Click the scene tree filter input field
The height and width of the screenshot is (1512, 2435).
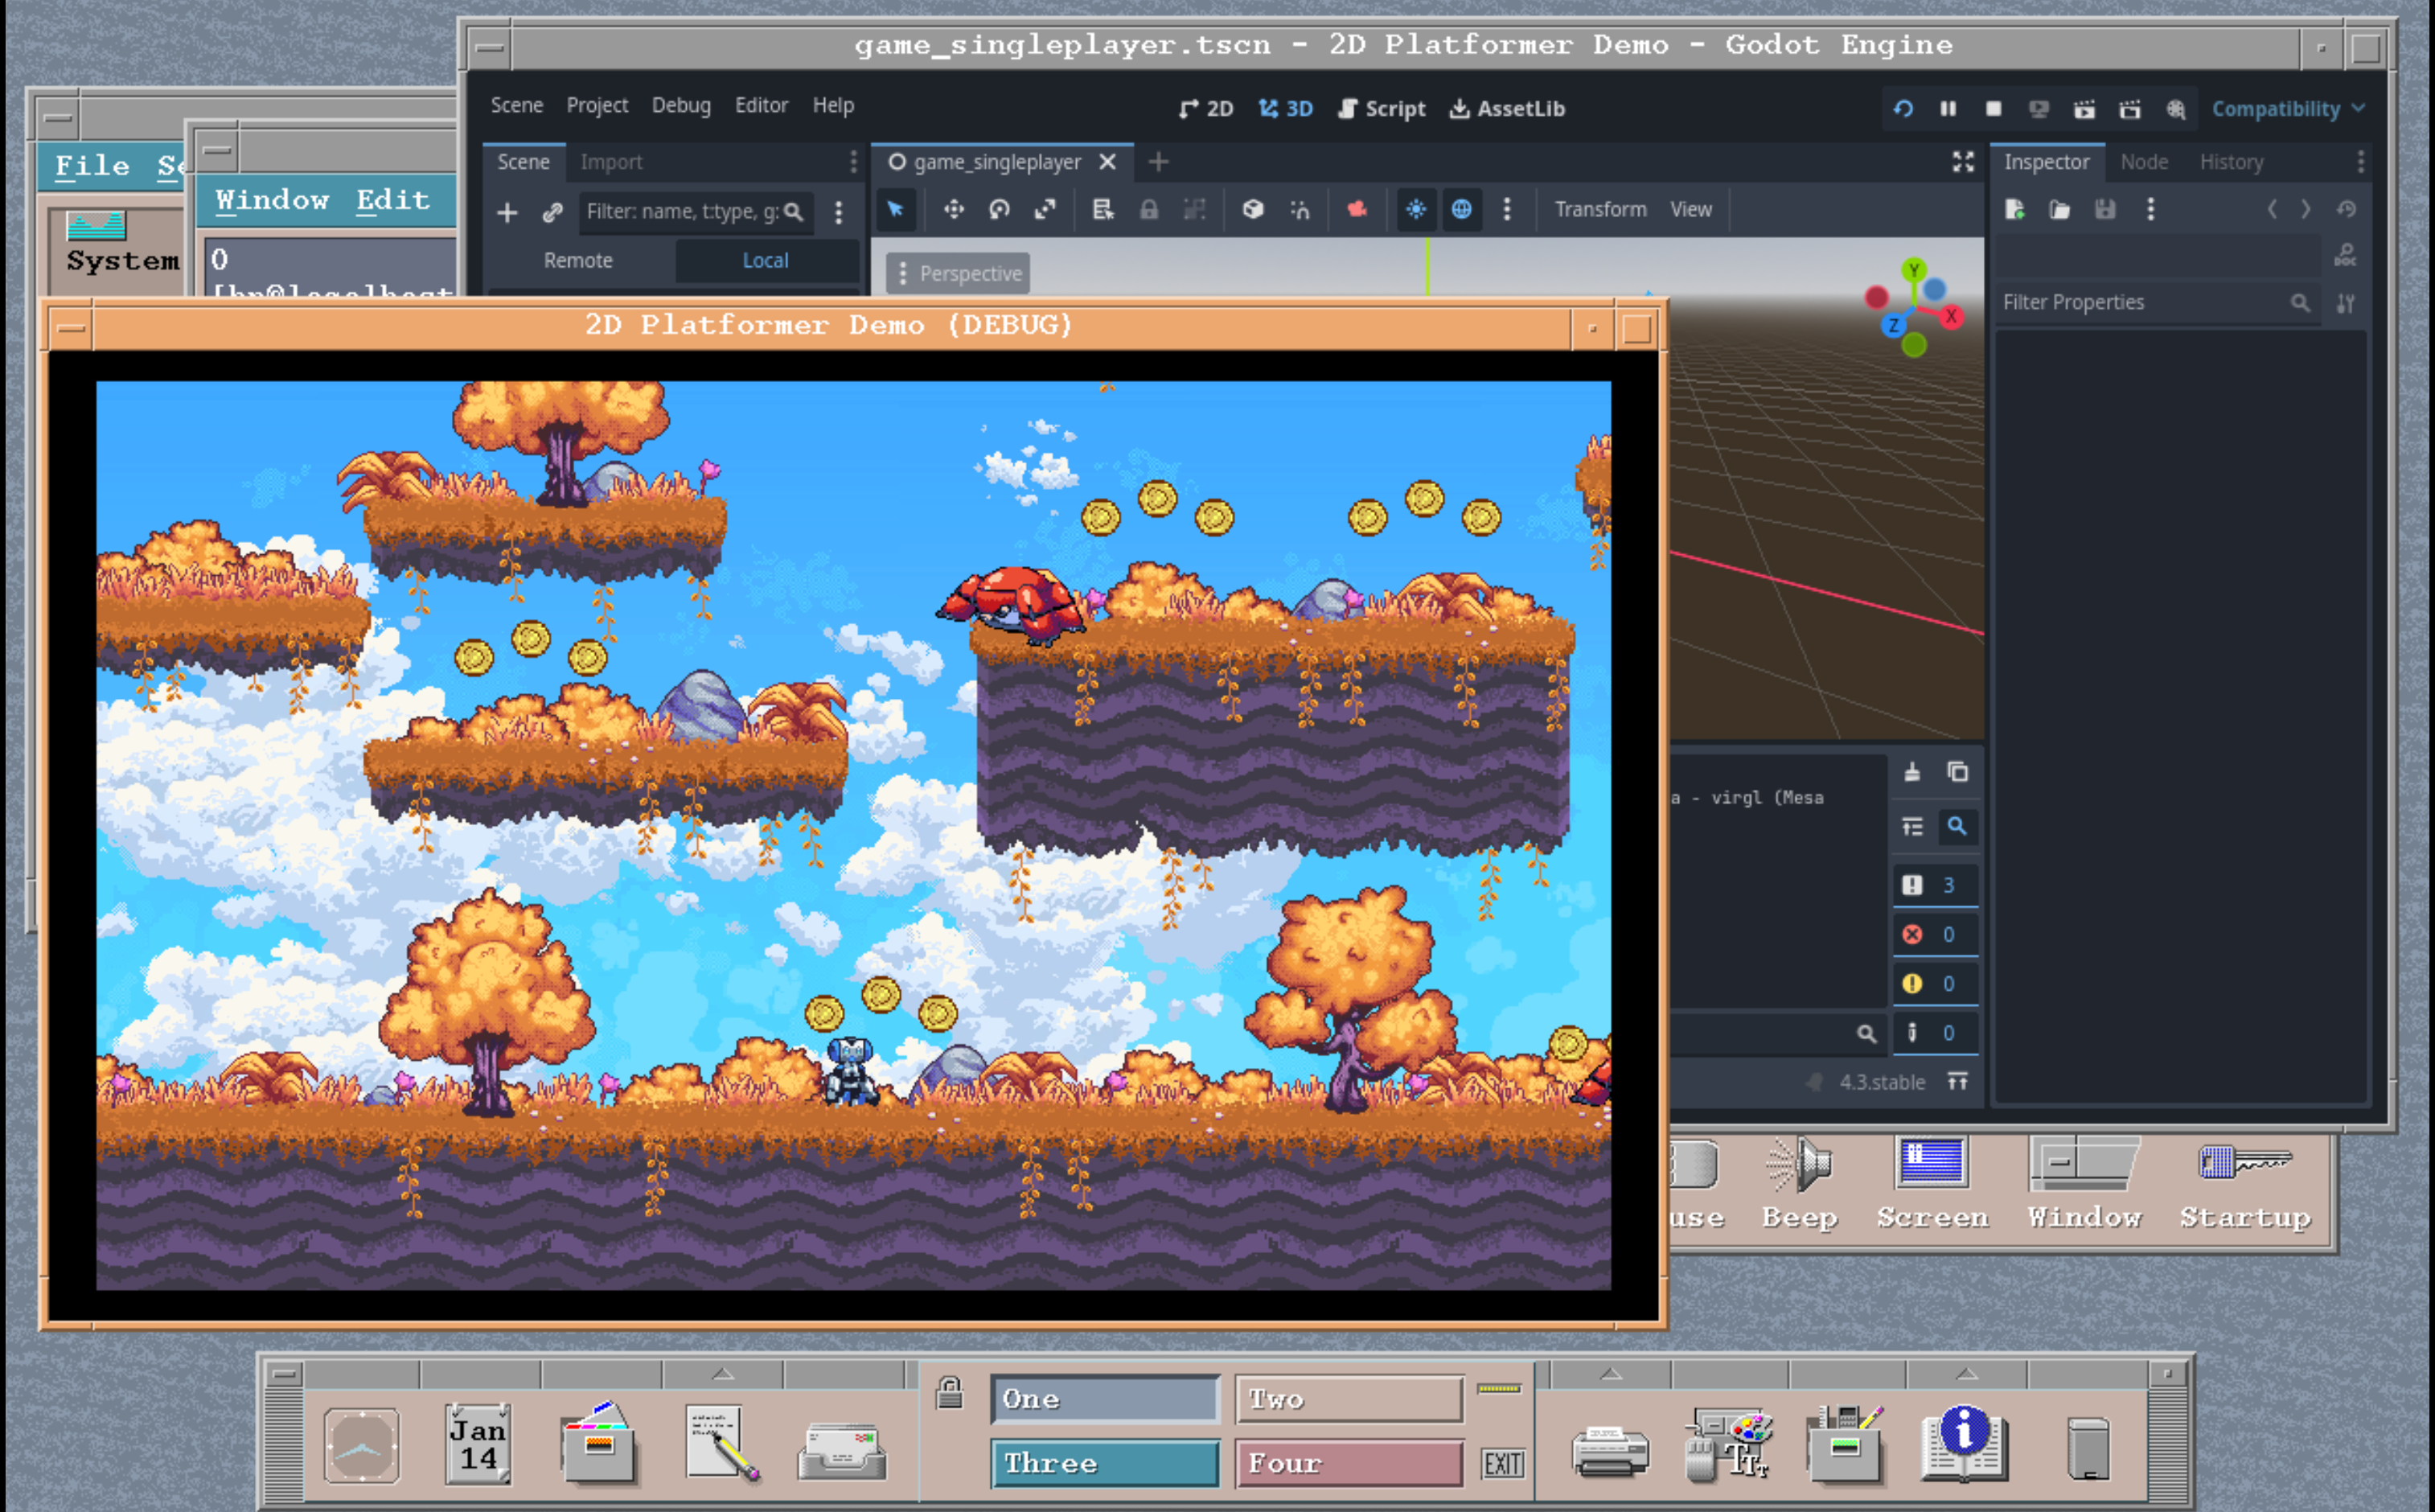(x=696, y=212)
